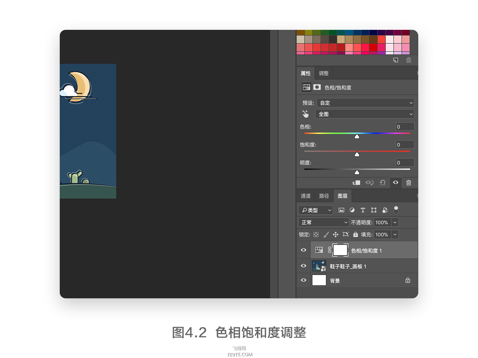Viewport: 478px width, 358px height.
Task: Click the 填充 100% input field
Action: coord(382,234)
